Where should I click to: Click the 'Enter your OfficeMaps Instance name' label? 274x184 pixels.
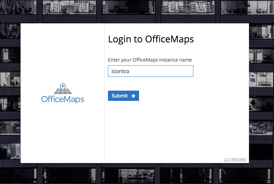(x=150, y=60)
